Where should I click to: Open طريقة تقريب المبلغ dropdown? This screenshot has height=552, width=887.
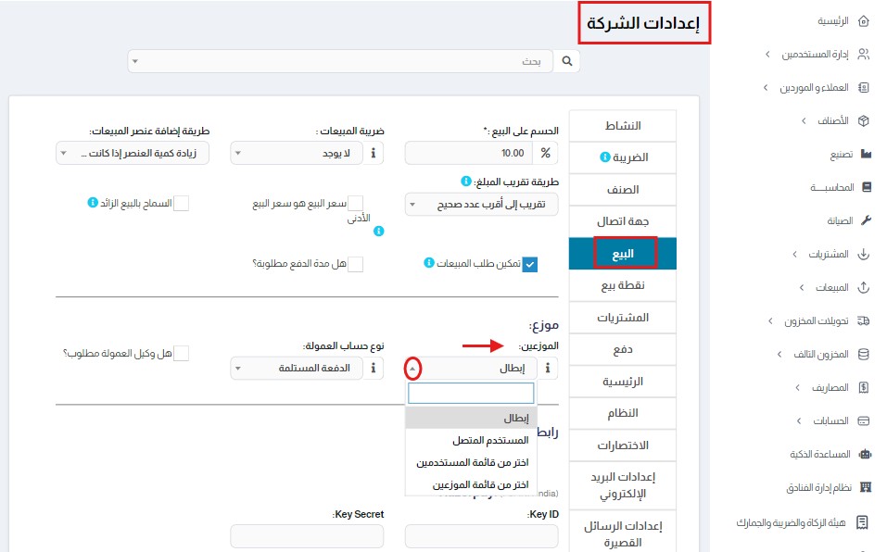click(x=481, y=205)
